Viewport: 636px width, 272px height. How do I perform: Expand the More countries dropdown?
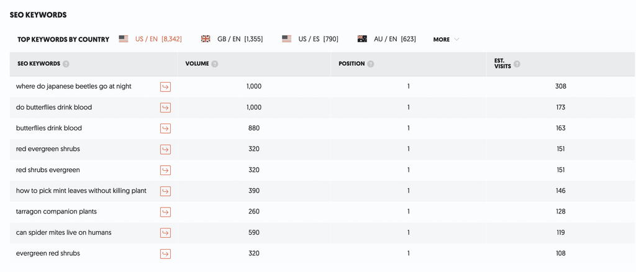click(x=446, y=39)
